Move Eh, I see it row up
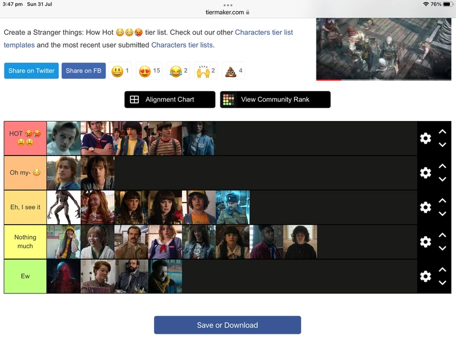 coord(442,201)
